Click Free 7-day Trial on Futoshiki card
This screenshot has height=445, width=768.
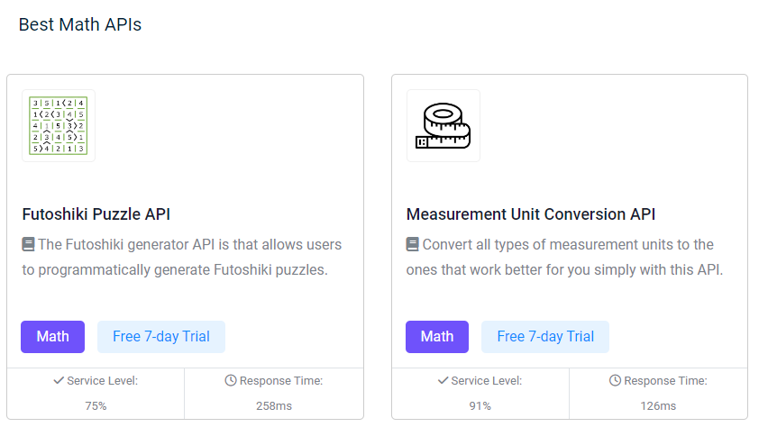click(161, 337)
